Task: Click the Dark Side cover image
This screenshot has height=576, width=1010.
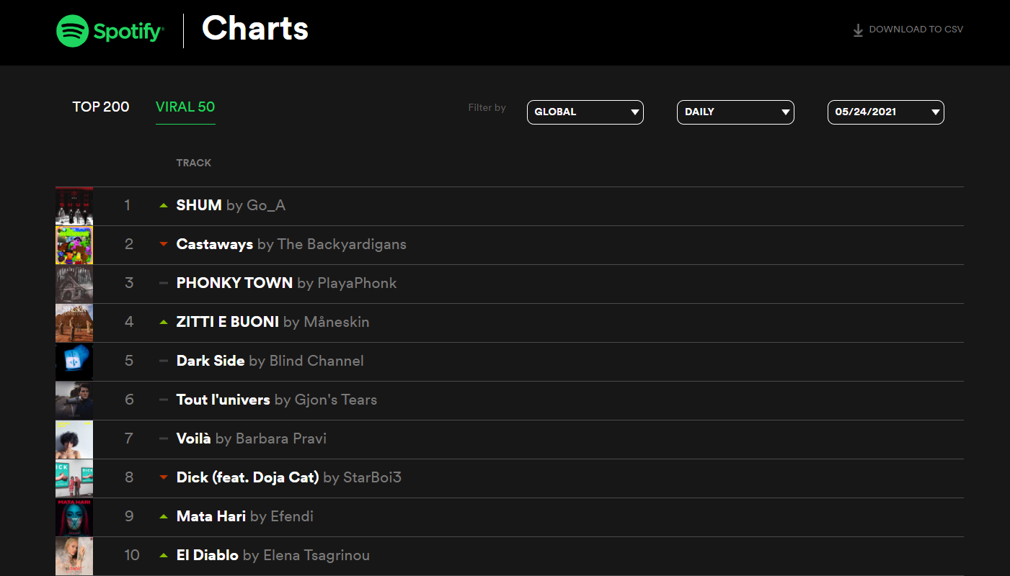Action: click(x=74, y=361)
